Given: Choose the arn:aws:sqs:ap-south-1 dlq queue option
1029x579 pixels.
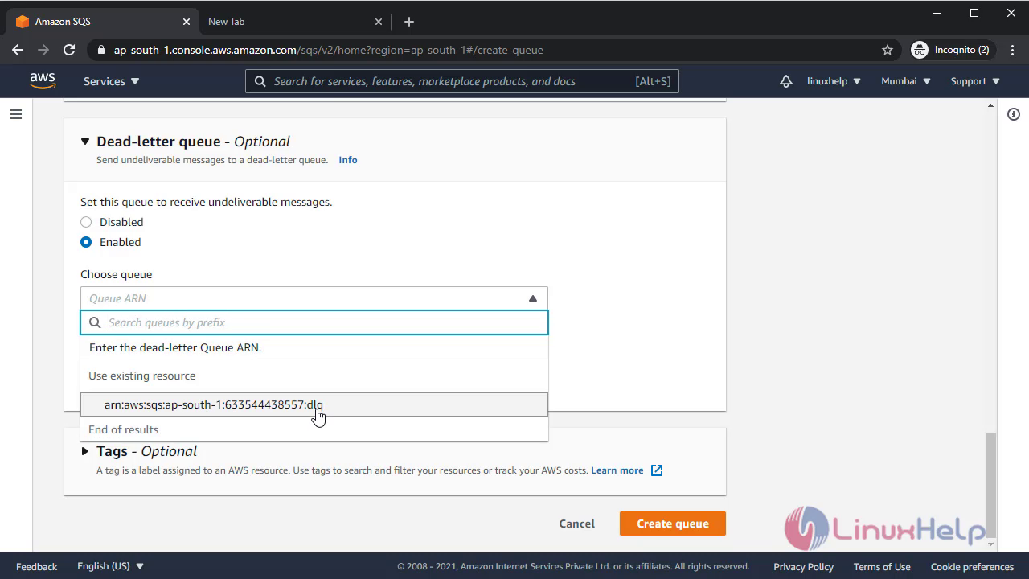Looking at the screenshot, I should (x=314, y=404).
